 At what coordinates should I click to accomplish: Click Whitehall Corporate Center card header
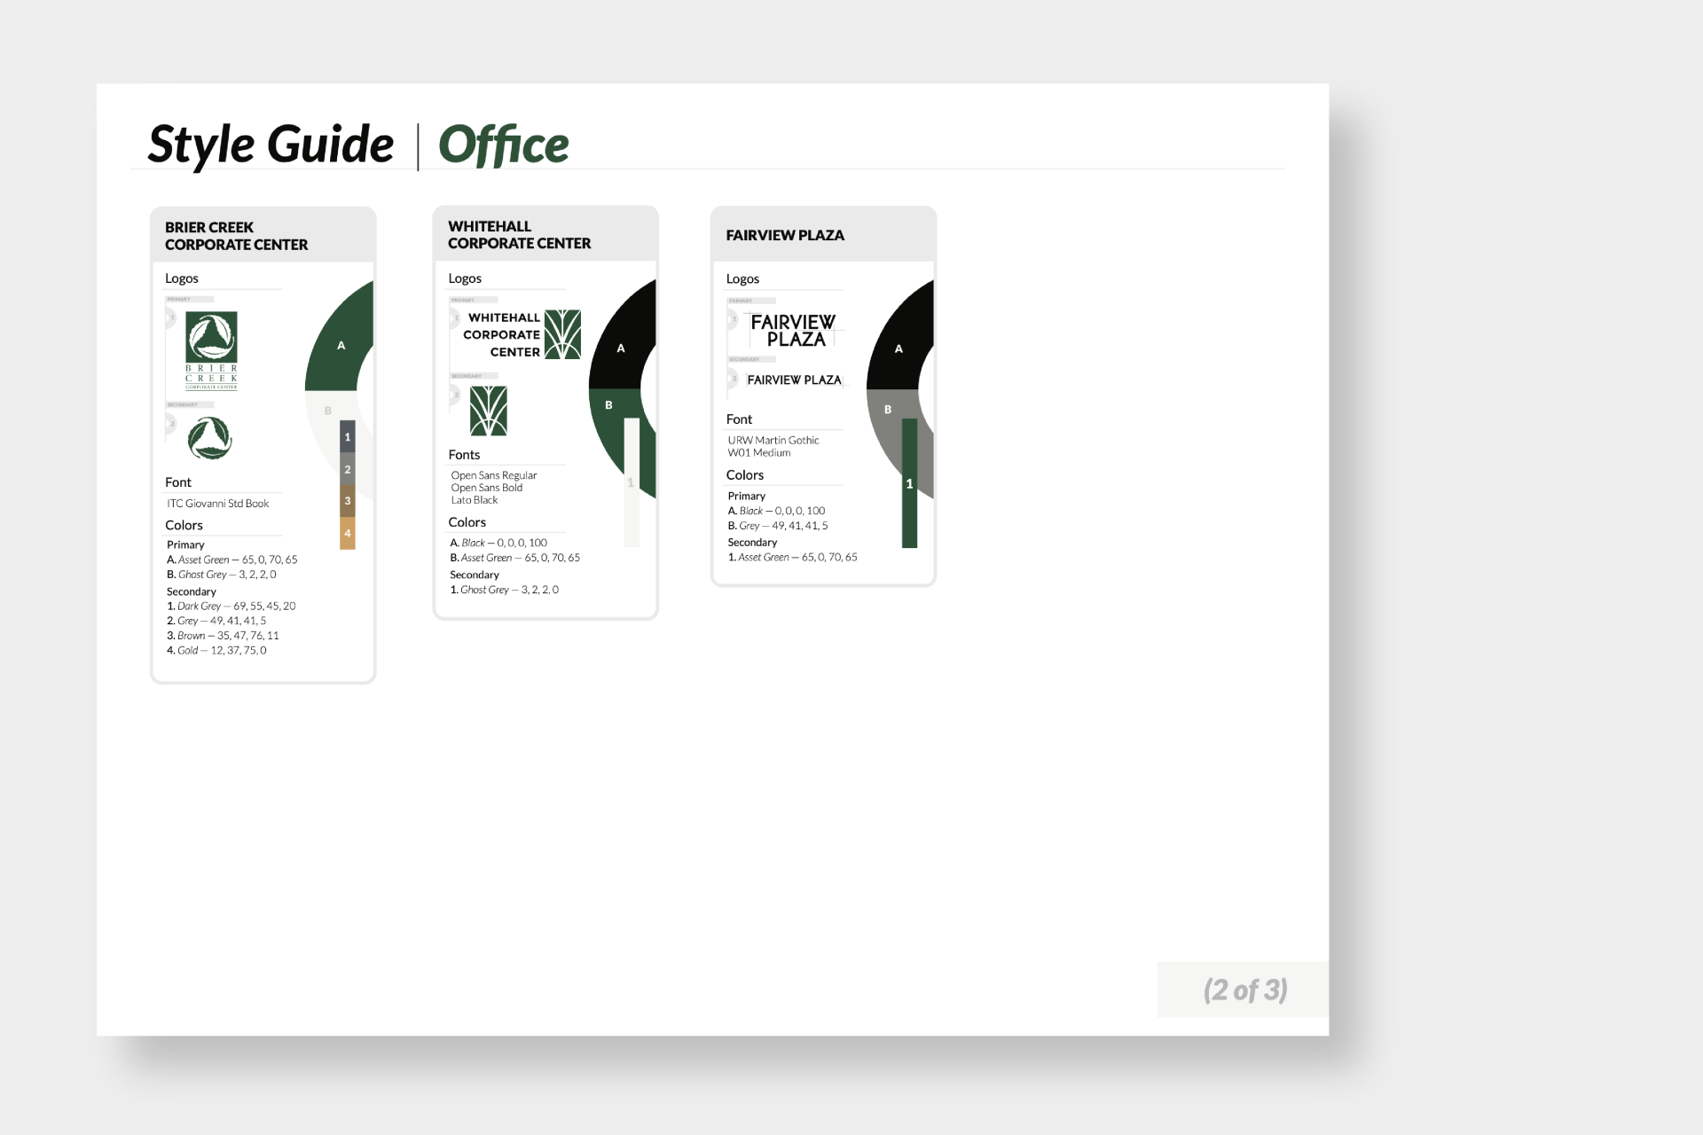tap(545, 235)
